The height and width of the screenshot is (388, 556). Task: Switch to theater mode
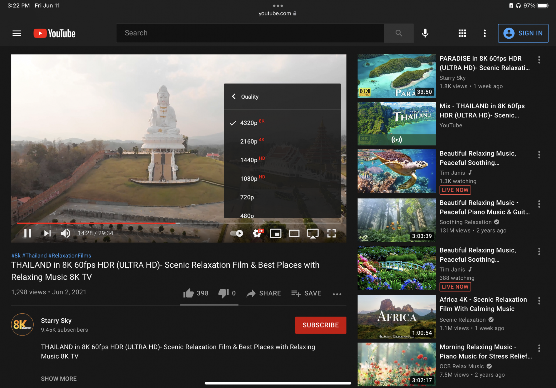point(294,233)
